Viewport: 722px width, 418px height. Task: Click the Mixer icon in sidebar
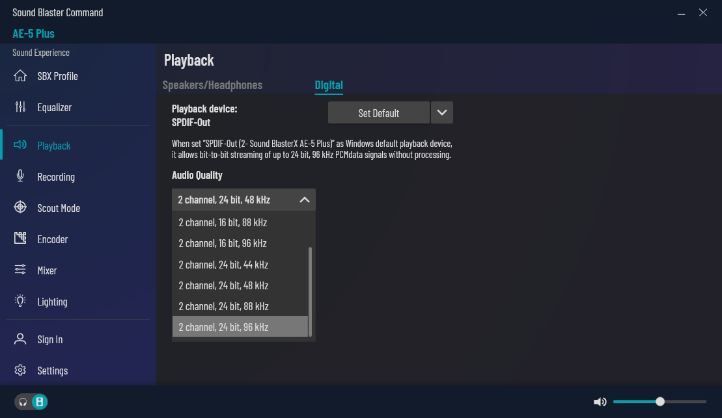[x=20, y=270]
